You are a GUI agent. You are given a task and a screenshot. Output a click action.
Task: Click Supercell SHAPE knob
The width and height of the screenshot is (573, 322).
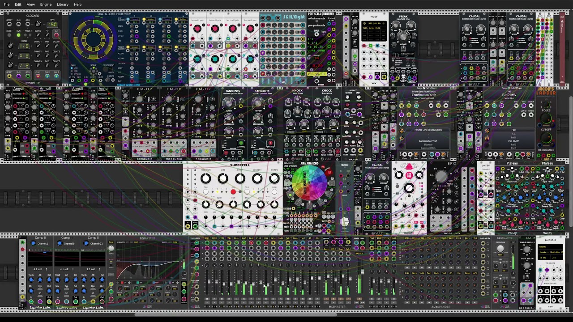pyautogui.click(x=274, y=179)
